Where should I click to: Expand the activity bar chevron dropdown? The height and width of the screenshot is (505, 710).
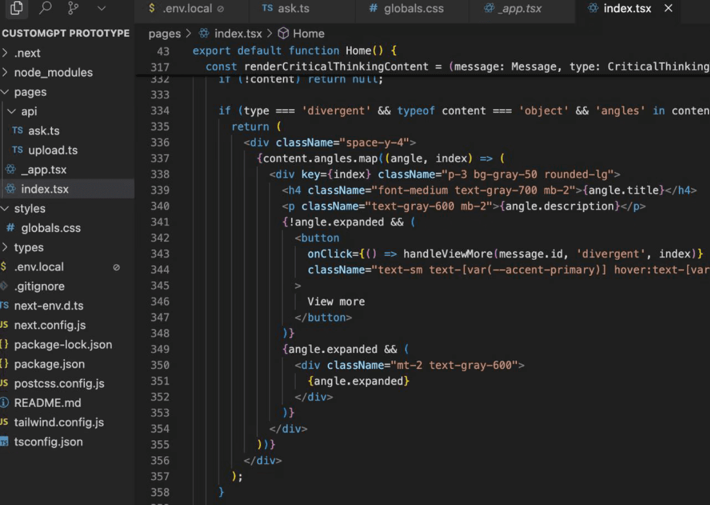pyautogui.click(x=101, y=8)
